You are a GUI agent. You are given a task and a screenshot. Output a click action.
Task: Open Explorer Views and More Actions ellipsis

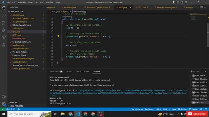[43, 7]
